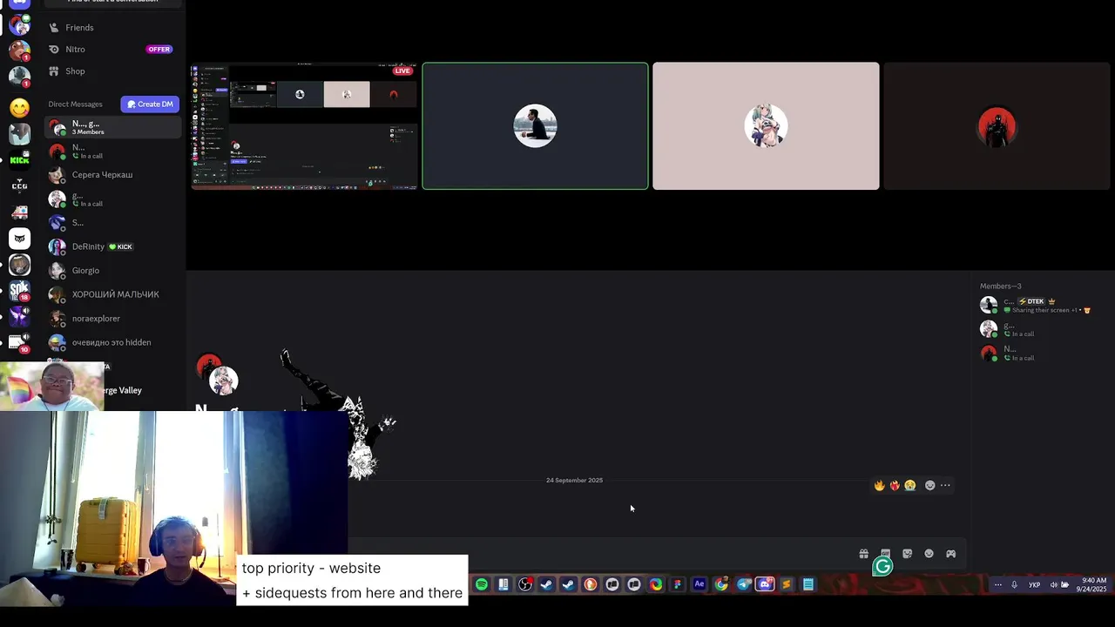Click the DTEK tag badge
This screenshot has width=1115, height=627.
(x=1031, y=301)
